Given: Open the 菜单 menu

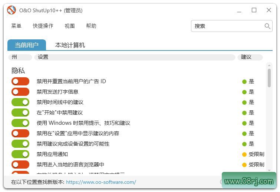Looking at the screenshot, I should (x=16, y=26).
